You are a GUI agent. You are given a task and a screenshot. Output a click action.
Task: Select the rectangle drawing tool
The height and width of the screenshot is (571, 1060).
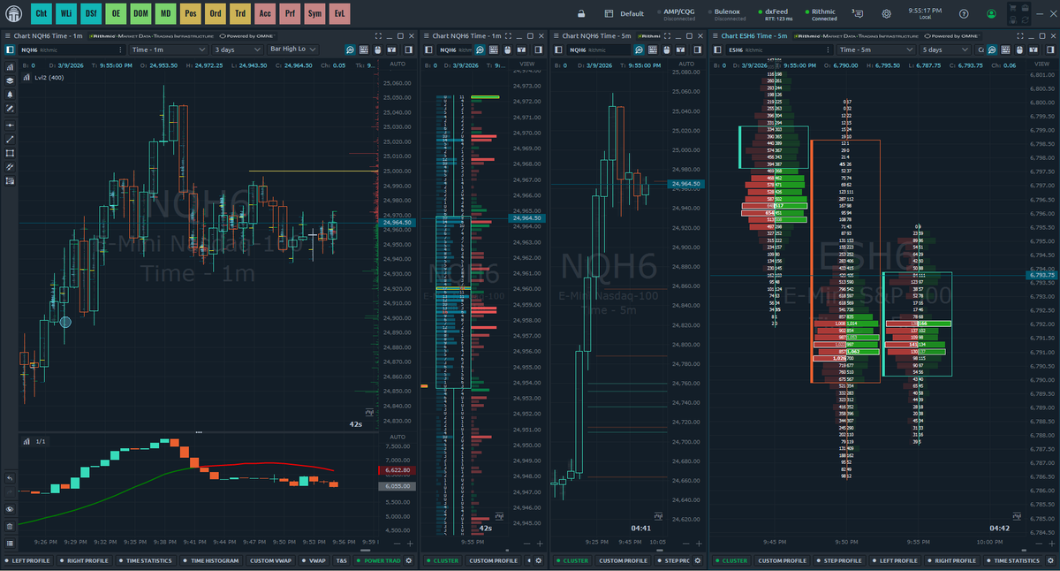tap(10, 153)
